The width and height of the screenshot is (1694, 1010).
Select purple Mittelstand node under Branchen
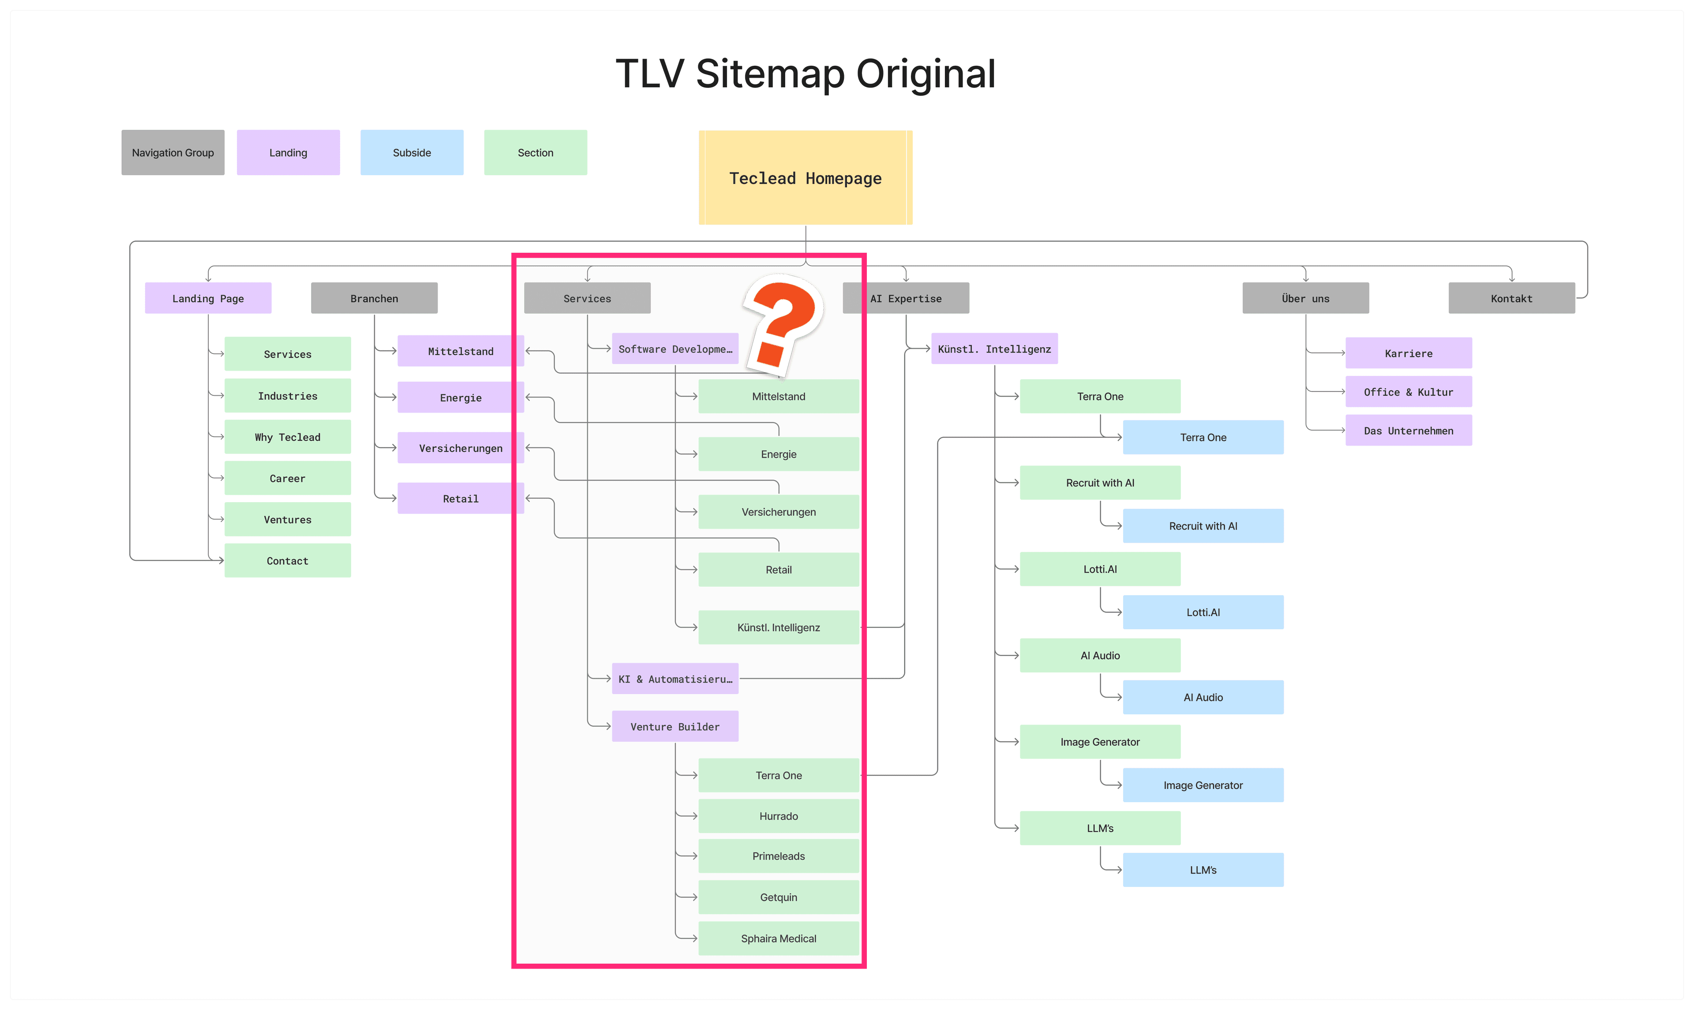pos(461,351)
